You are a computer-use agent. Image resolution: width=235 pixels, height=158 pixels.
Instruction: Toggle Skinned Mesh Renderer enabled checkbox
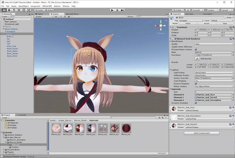[175, 39]
